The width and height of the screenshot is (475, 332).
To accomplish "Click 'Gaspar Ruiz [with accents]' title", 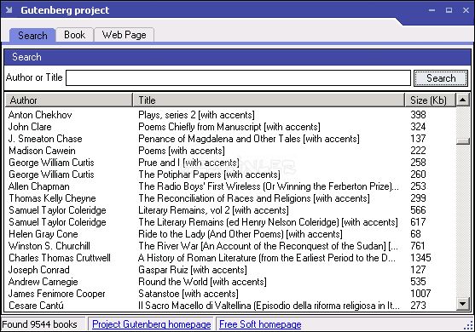I will click(193, 270).
